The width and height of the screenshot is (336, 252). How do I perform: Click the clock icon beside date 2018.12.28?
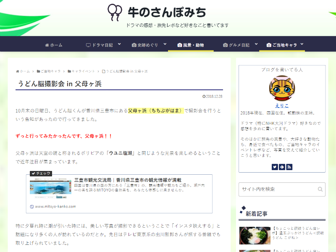tap(204, 97)
